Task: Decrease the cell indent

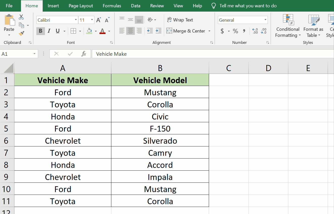Action: 150,31
